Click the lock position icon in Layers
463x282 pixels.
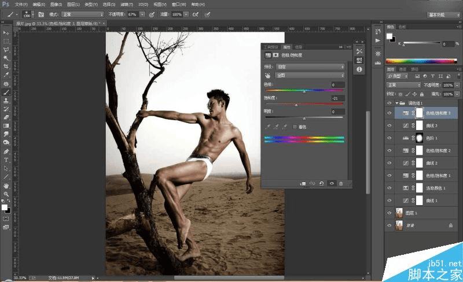pyautogui.click(x=414, y=94)
